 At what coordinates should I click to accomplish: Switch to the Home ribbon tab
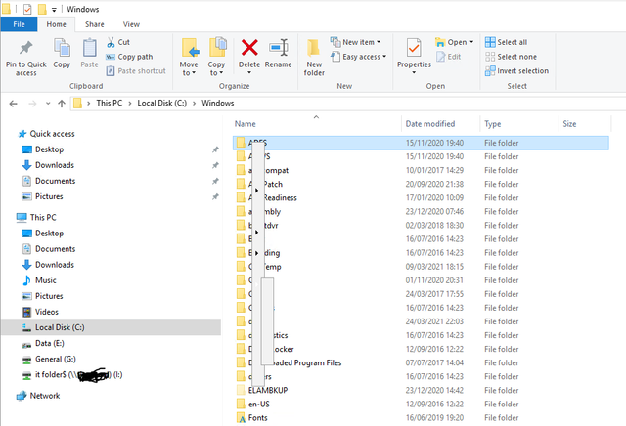(x=57, y=24)
